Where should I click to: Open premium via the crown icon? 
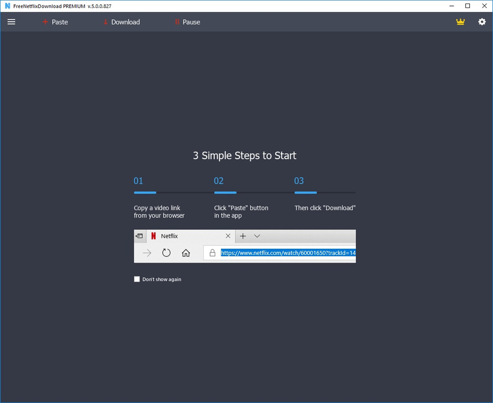tap(460, 22)
